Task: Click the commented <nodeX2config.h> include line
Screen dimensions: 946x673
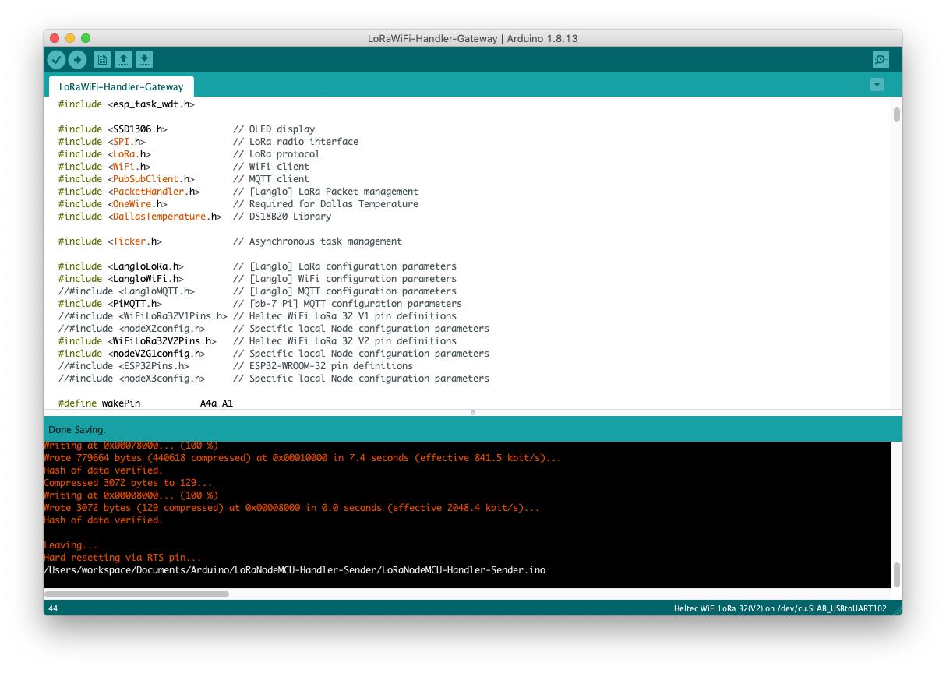Action: pos(274,329)
